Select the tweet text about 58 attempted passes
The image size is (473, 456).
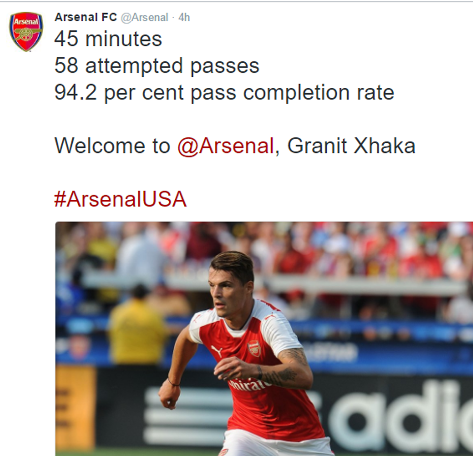[x=157, y=65]
